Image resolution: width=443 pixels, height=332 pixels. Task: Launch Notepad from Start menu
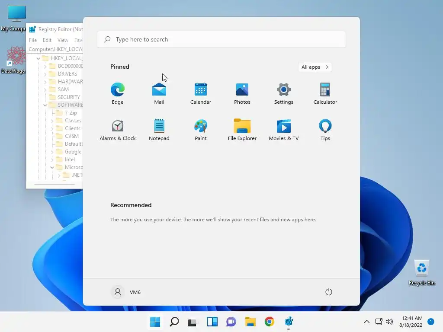tap(159, 130)
